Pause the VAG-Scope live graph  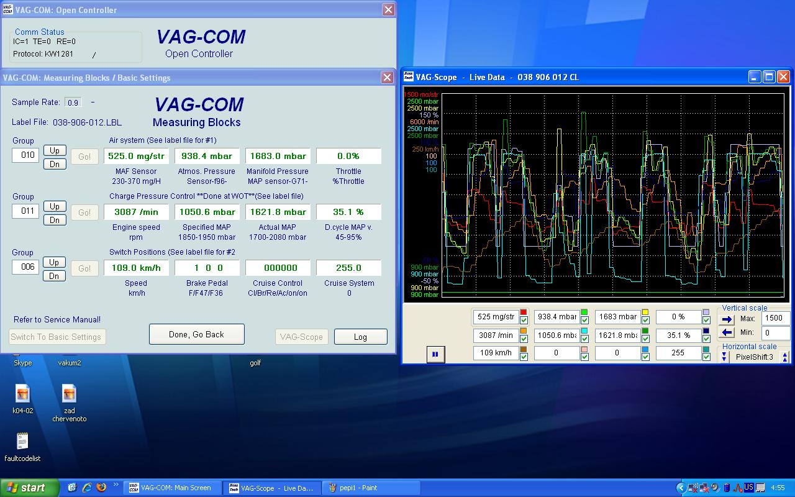coord(435,354)
